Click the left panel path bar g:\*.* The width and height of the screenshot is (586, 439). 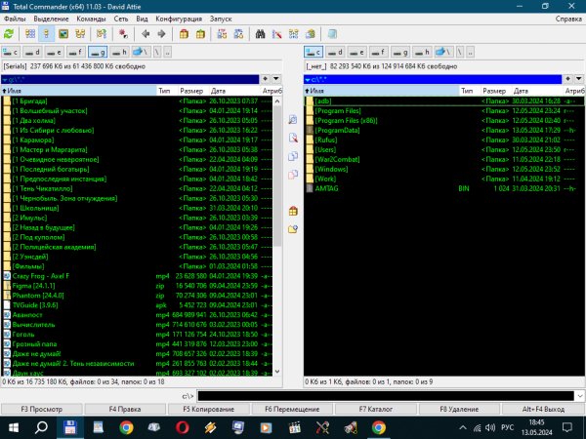[x=130, y=79]
